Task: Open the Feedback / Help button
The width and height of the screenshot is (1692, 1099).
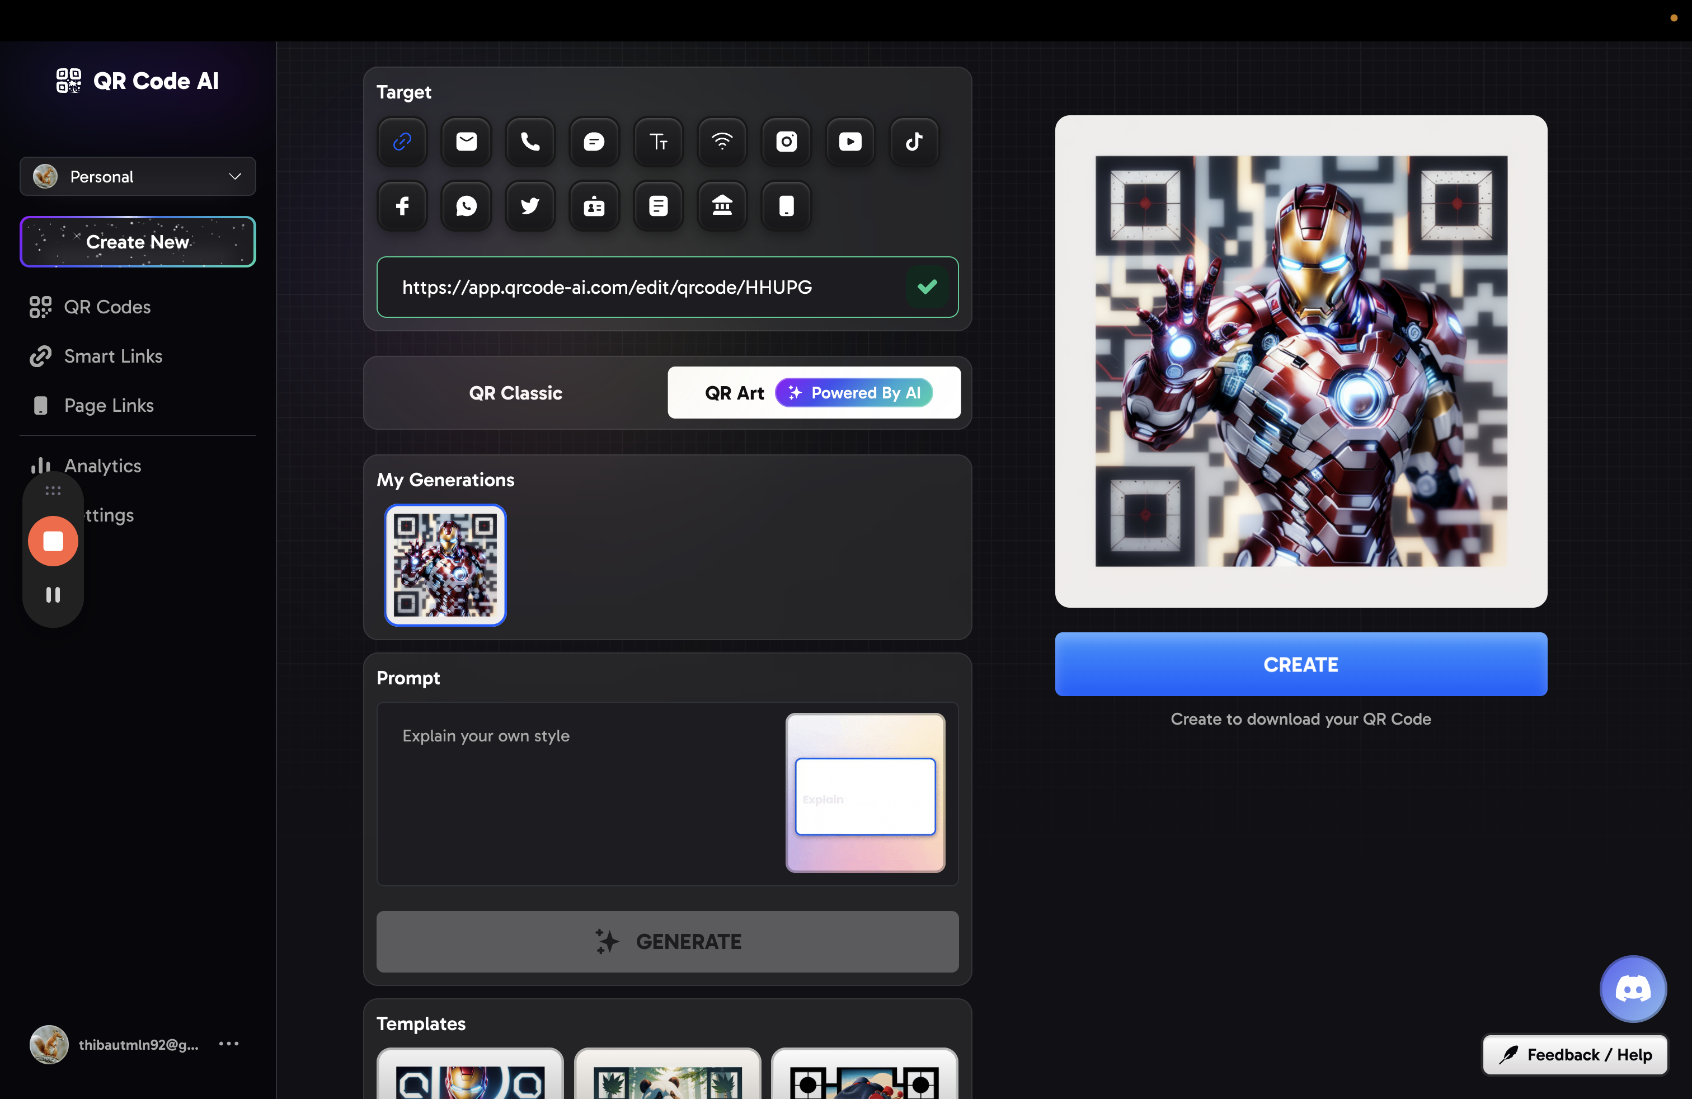Action: 1574,1054
